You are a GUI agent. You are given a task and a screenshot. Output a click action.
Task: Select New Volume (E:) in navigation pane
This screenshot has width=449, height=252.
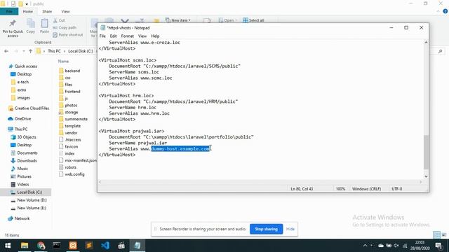click(x=29, y=208)
